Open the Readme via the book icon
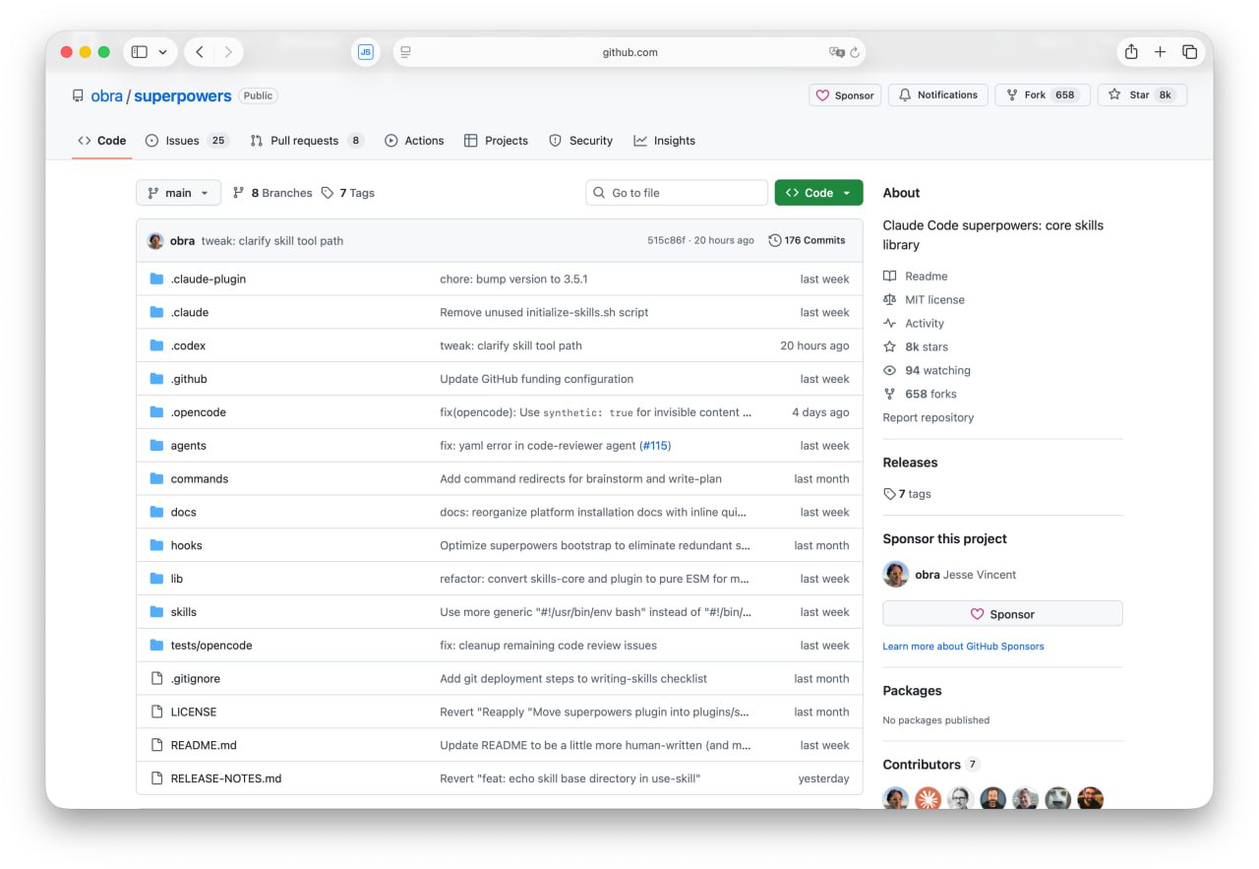Image resolution: width=1259 pixels, height=869 pixels. coord(890,276)
